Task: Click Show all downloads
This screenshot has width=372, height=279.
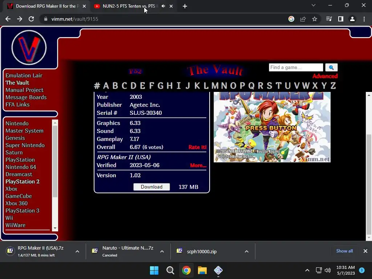Action: pos(344,251)
